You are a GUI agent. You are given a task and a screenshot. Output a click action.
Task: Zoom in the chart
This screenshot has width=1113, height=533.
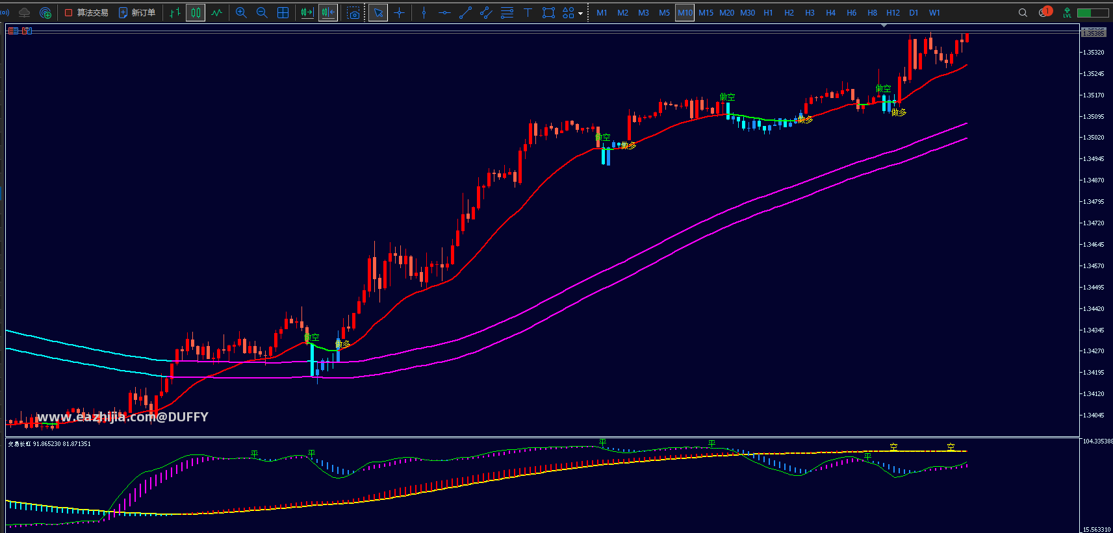pyautogui.click(x=241, y=12)
